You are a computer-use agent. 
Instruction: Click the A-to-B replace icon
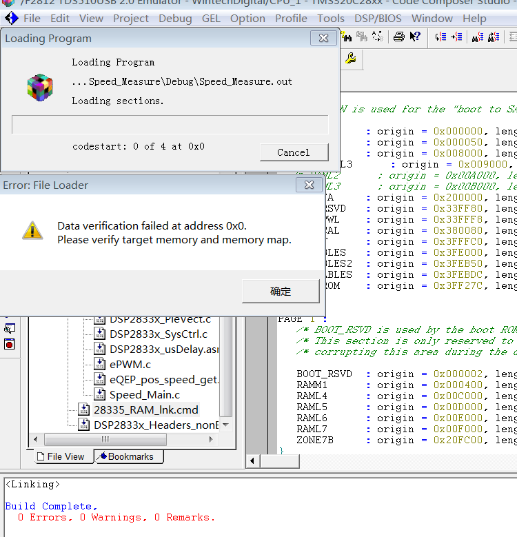pyautogui.click(x=378, y=37)
